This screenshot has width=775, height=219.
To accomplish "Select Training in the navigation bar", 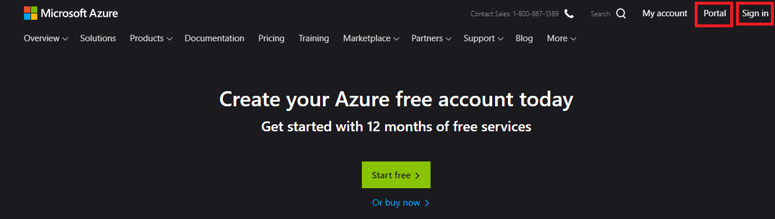I will 314,38.
